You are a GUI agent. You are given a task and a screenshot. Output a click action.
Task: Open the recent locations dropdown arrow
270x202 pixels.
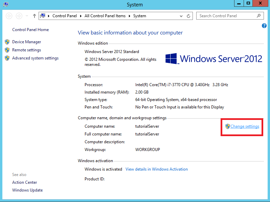(27, 16)
